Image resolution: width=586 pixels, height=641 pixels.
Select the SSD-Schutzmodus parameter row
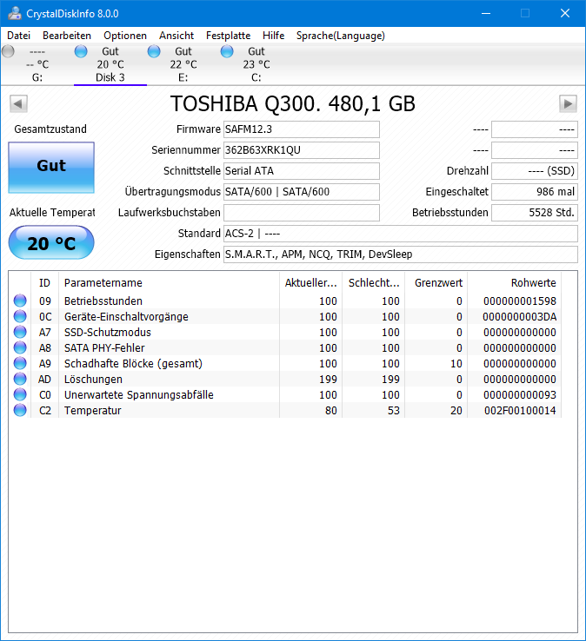pyautogui.click(x=285, y=332)
